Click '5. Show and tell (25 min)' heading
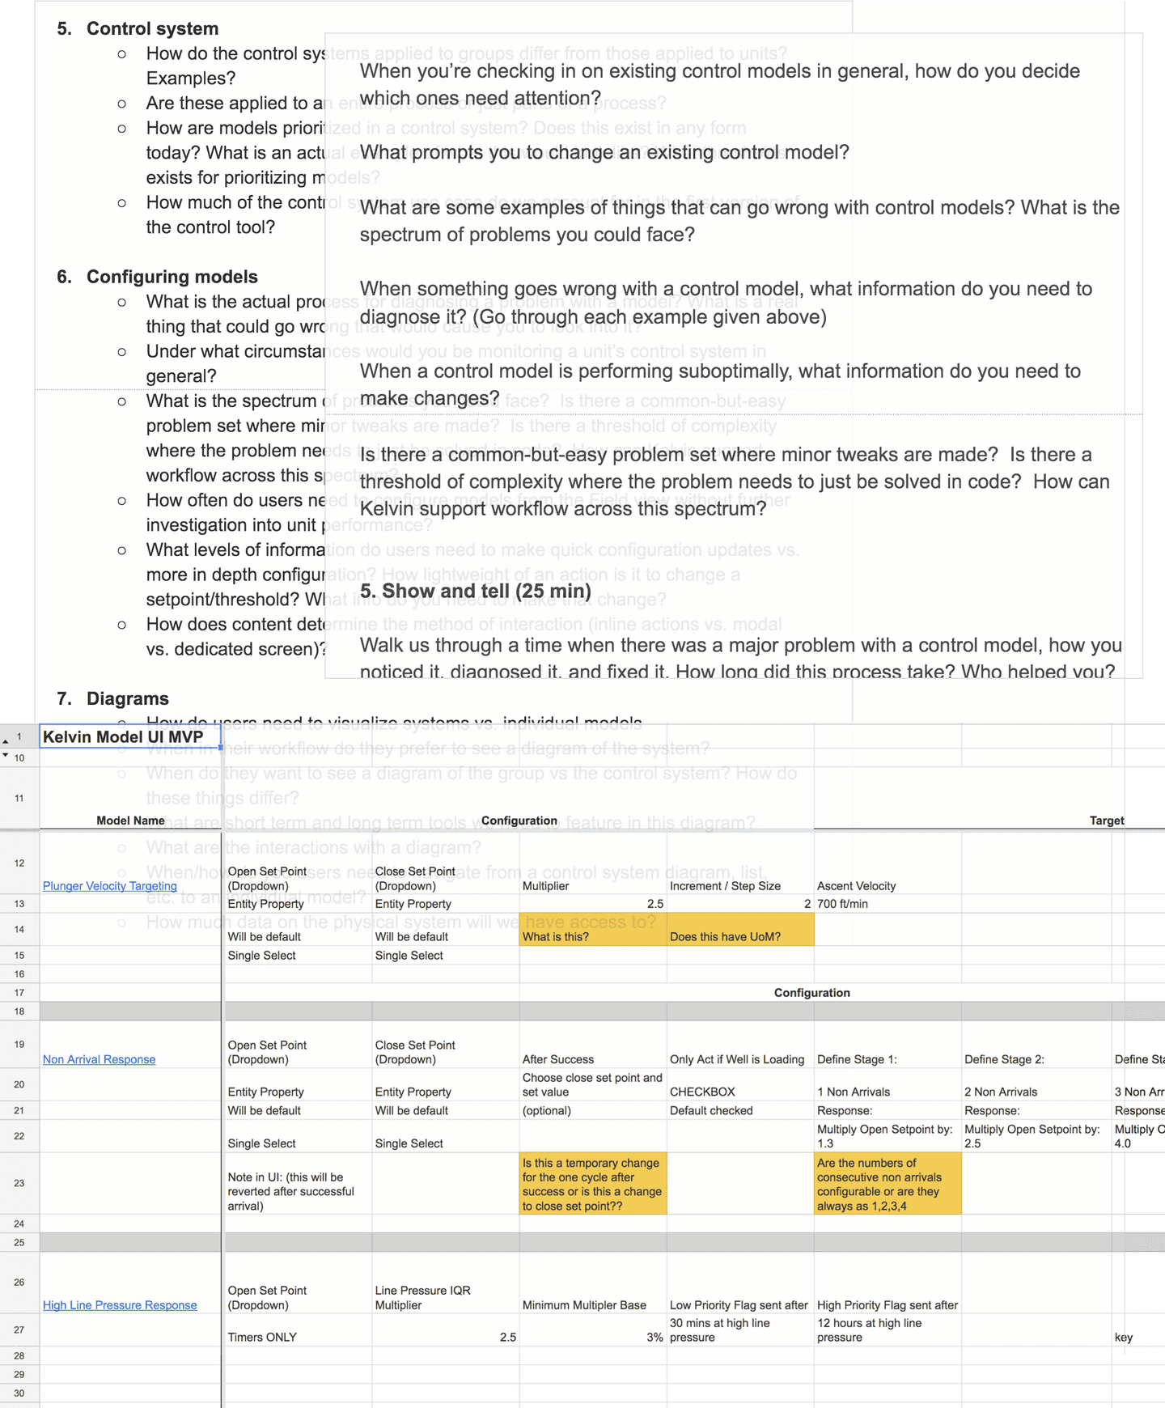Screen dimensions: 1165x1408 pos(476,591)
